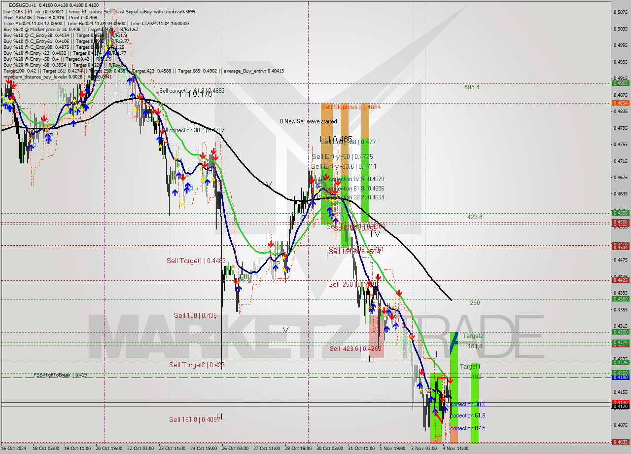Click the green 0.4380 price tag
631x454 pixels.
[620, 299]
